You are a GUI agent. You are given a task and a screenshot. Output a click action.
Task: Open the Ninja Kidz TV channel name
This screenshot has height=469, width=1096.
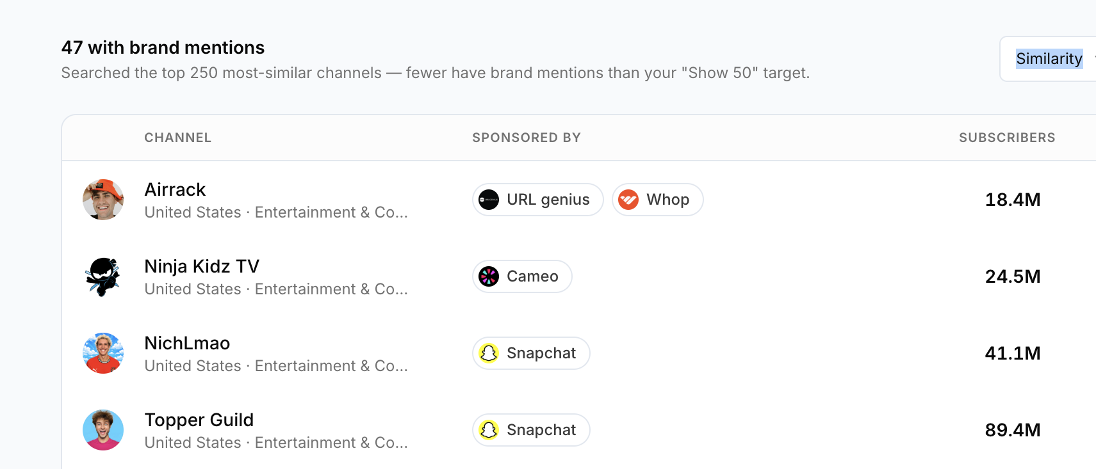click(202, 266)
